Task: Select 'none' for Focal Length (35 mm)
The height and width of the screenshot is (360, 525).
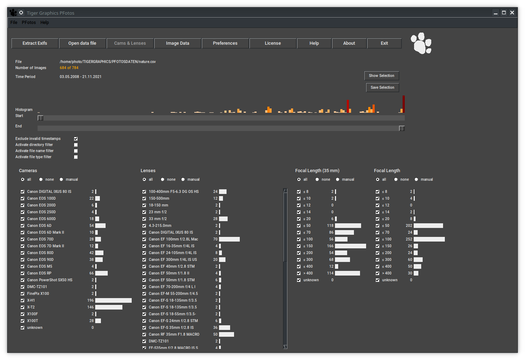Action: [317, 180]
